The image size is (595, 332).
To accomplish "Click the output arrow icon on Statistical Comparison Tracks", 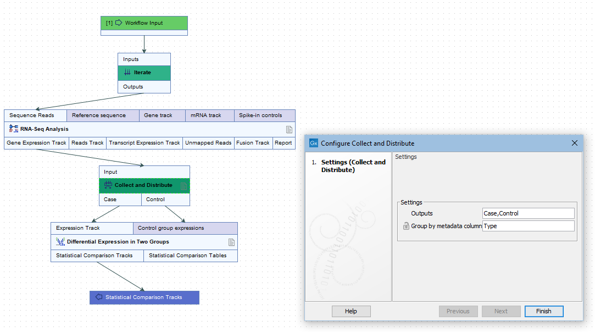I will 99,297.
